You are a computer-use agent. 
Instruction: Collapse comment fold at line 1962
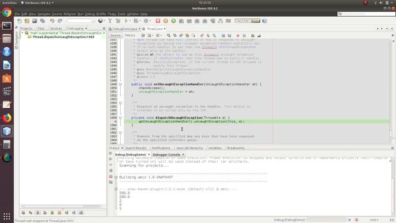120,133
